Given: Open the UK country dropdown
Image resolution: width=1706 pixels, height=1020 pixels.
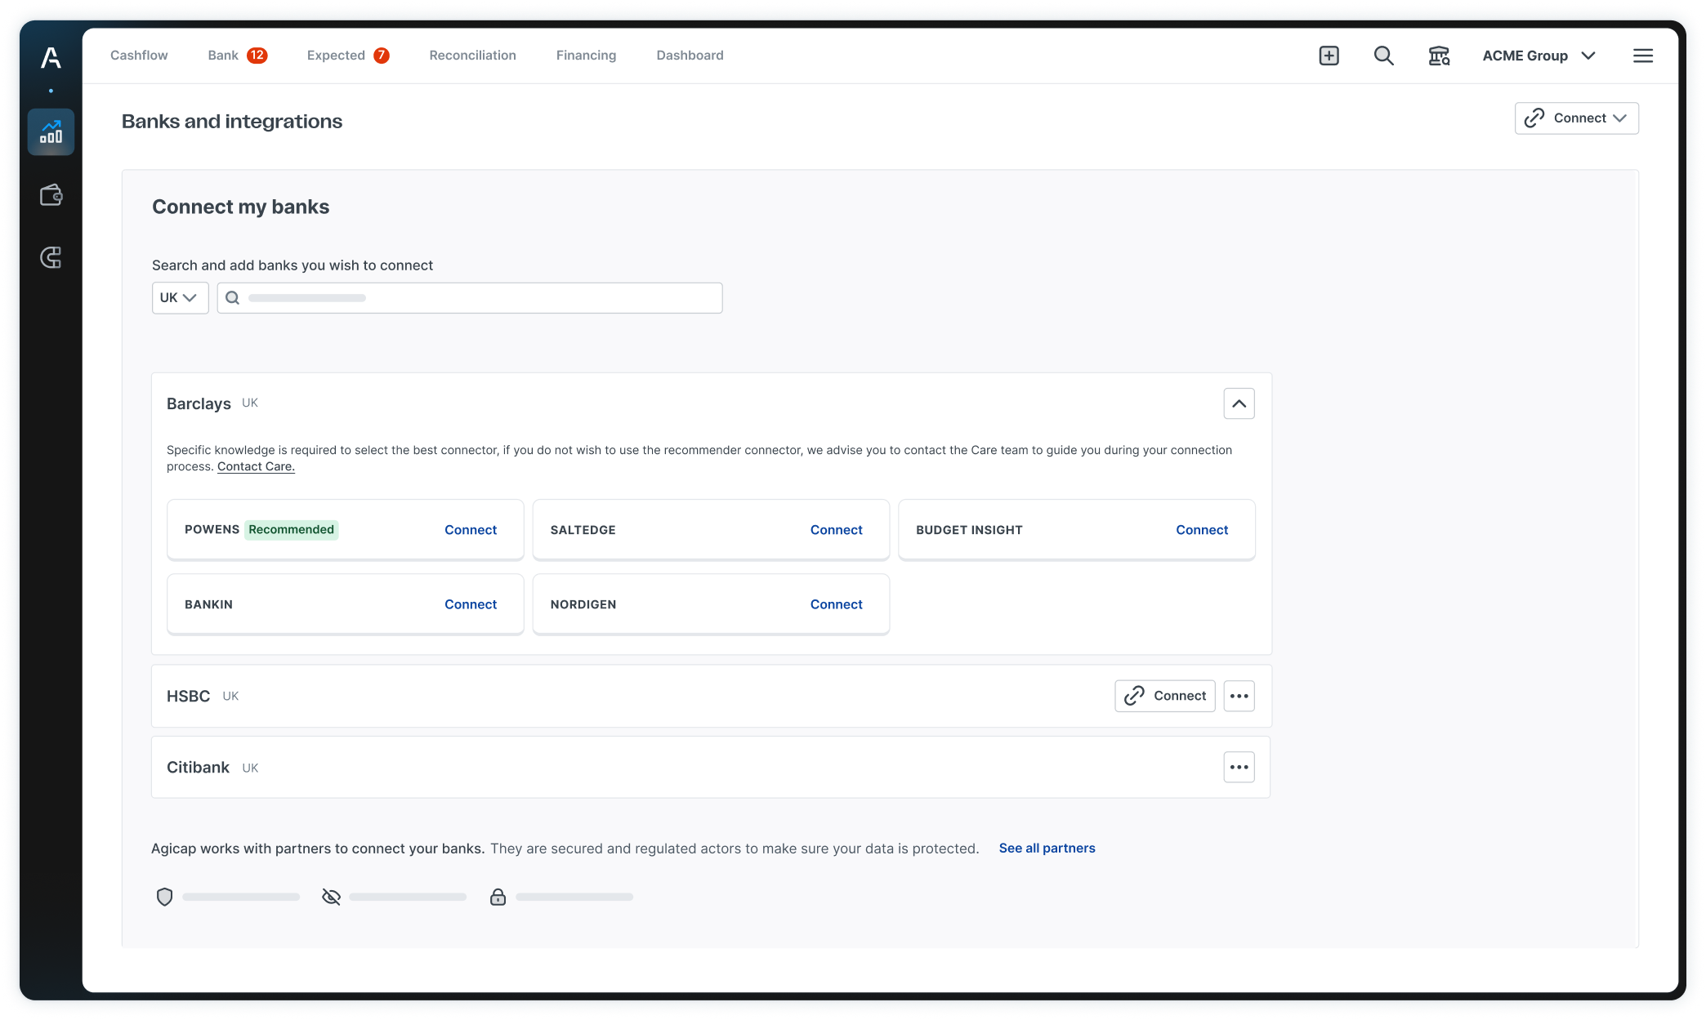Looking at the screenshot, I should [180, 297].
